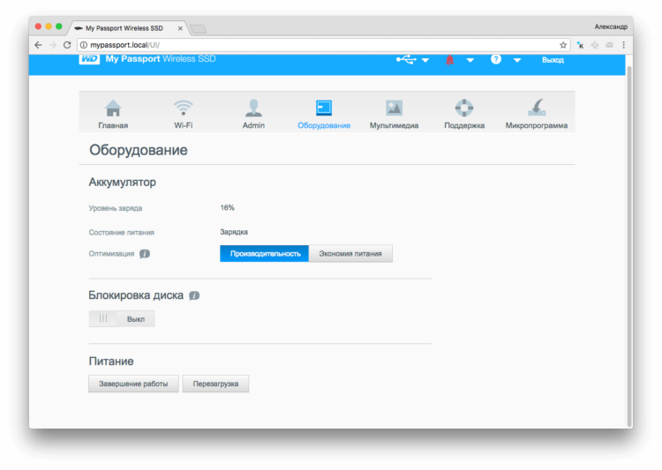Click the Выход logout link

[553, 60]
